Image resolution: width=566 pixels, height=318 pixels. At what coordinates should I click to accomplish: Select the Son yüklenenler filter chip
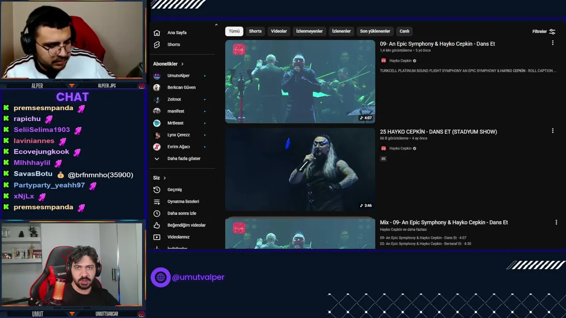click(x=375, y=31)
